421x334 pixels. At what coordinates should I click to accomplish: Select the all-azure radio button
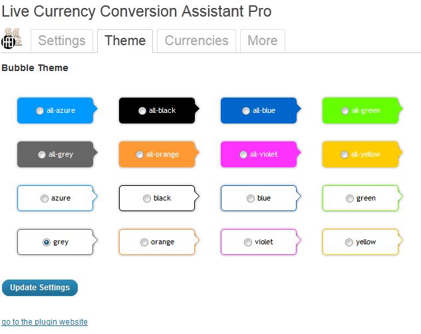pos(41,111)
